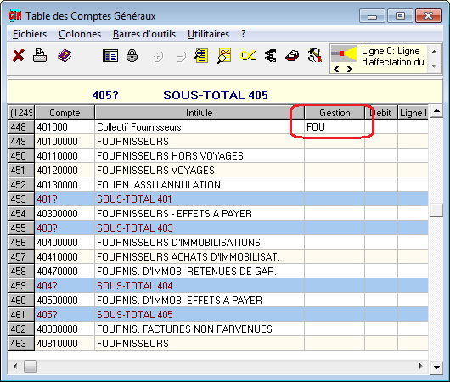450x382 pixels.
Task: Click the search list magnifier icon
Action: click(200, 56)
